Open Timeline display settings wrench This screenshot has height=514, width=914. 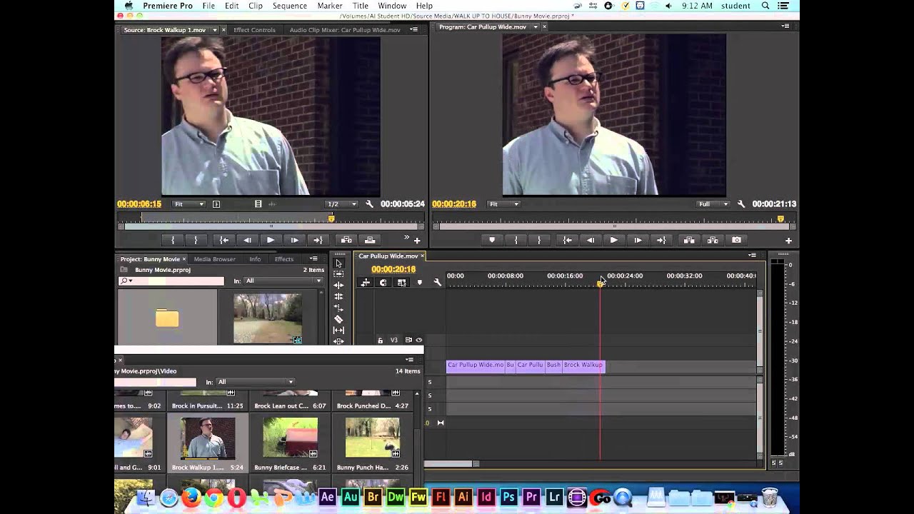(x=438, y=283)
